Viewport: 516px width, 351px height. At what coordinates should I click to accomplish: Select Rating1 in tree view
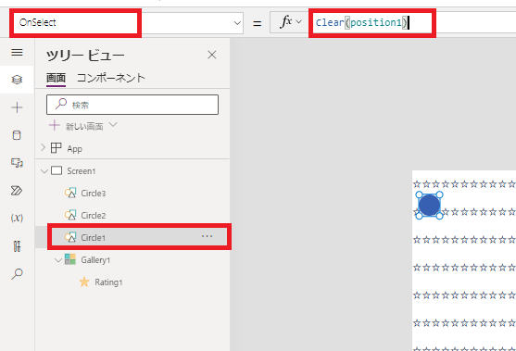(108, 282)
